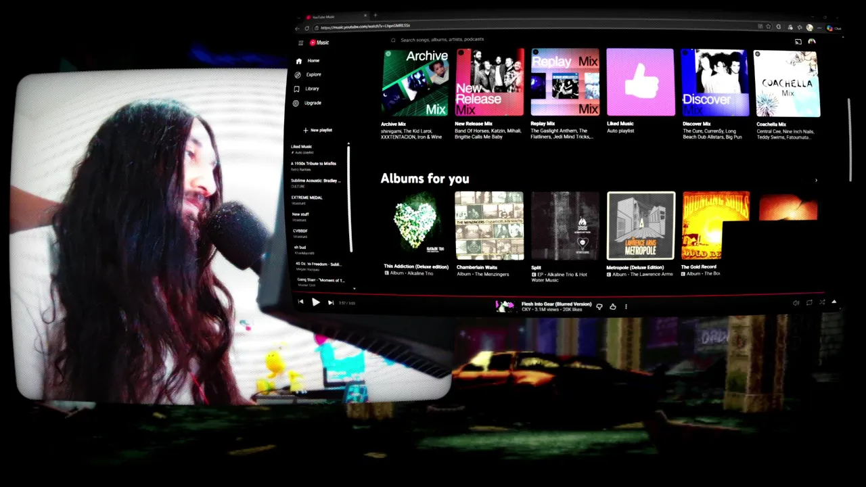Like Flesh Into Gear song

coord(612,306)
